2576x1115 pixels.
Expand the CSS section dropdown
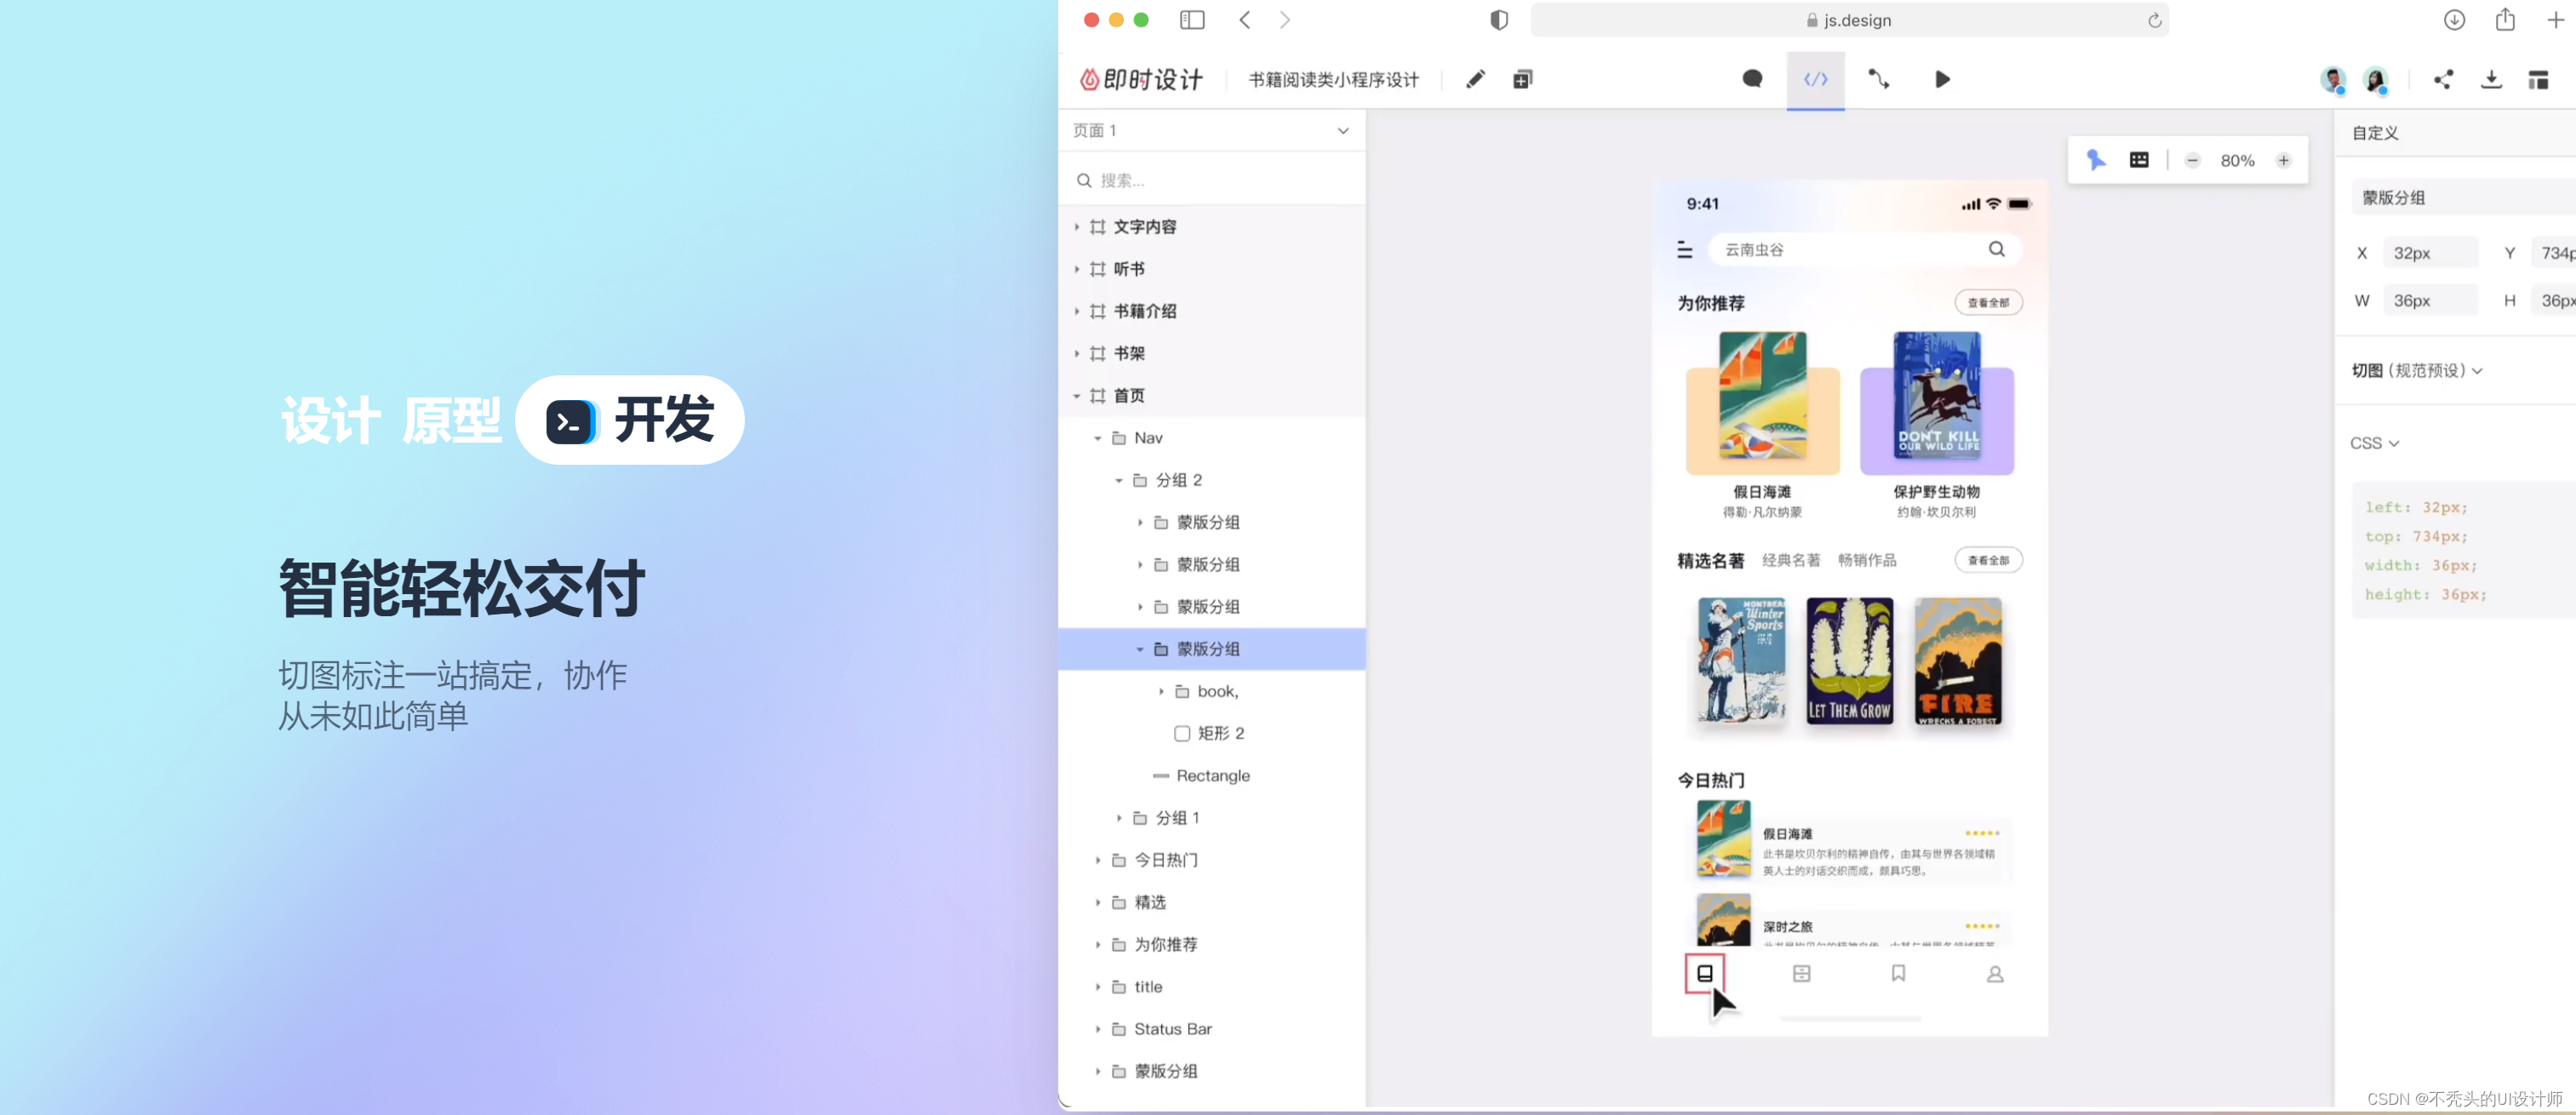2374,443
